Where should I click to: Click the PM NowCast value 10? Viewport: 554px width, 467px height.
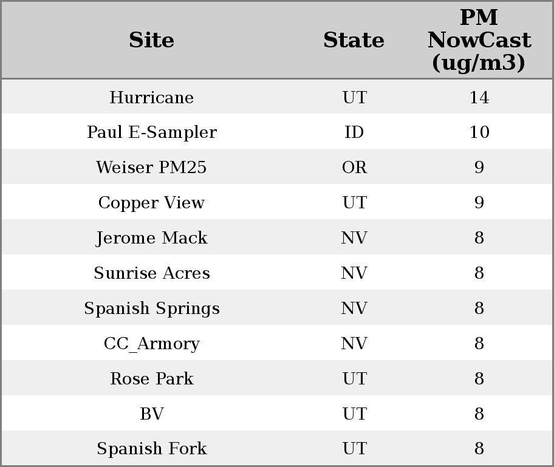pyautogui.click(x=479, y=132)
